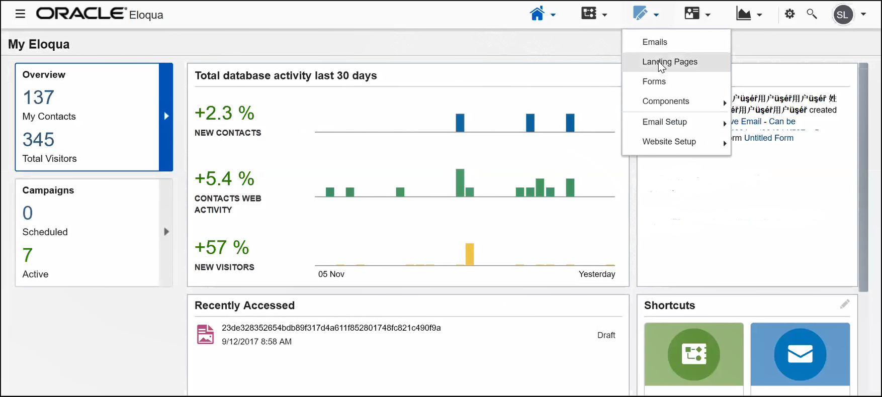Open the SL user profile avatar
Screen dimensions: 882x397
(x=843, y=15)
